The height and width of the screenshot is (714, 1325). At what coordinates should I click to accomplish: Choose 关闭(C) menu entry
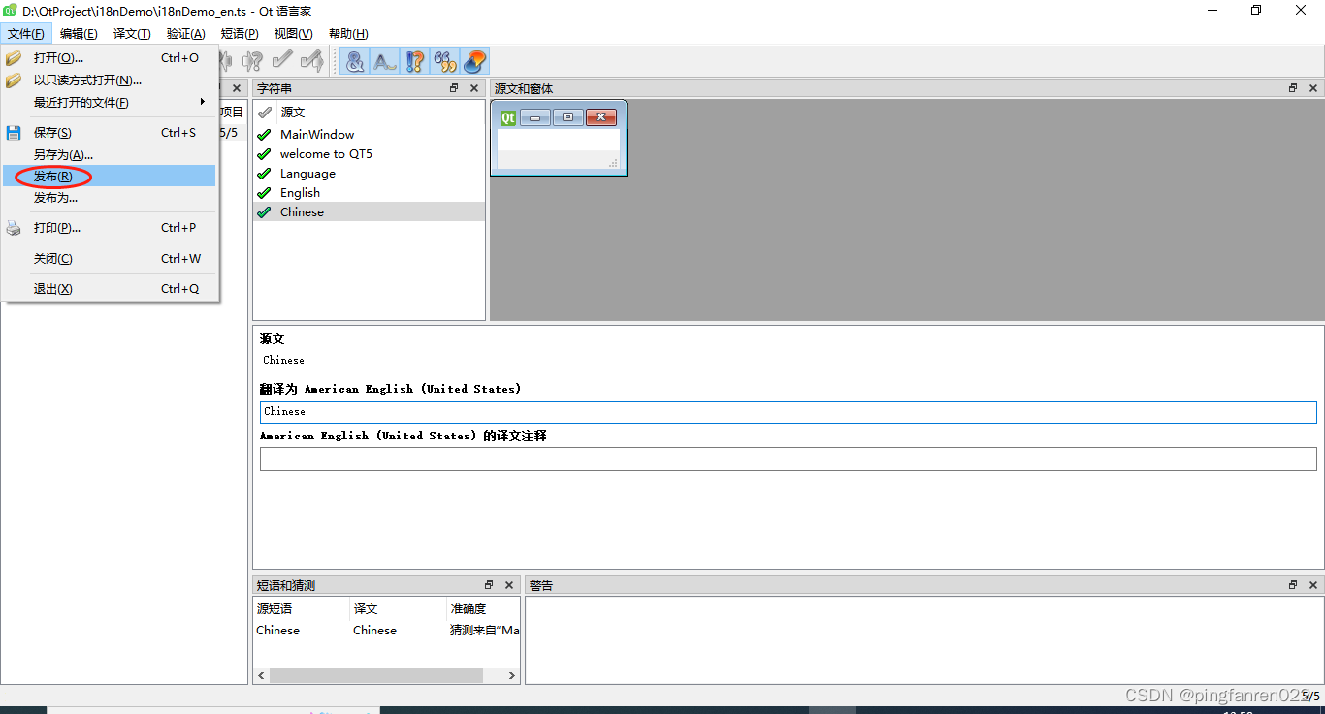pos(110,259)
